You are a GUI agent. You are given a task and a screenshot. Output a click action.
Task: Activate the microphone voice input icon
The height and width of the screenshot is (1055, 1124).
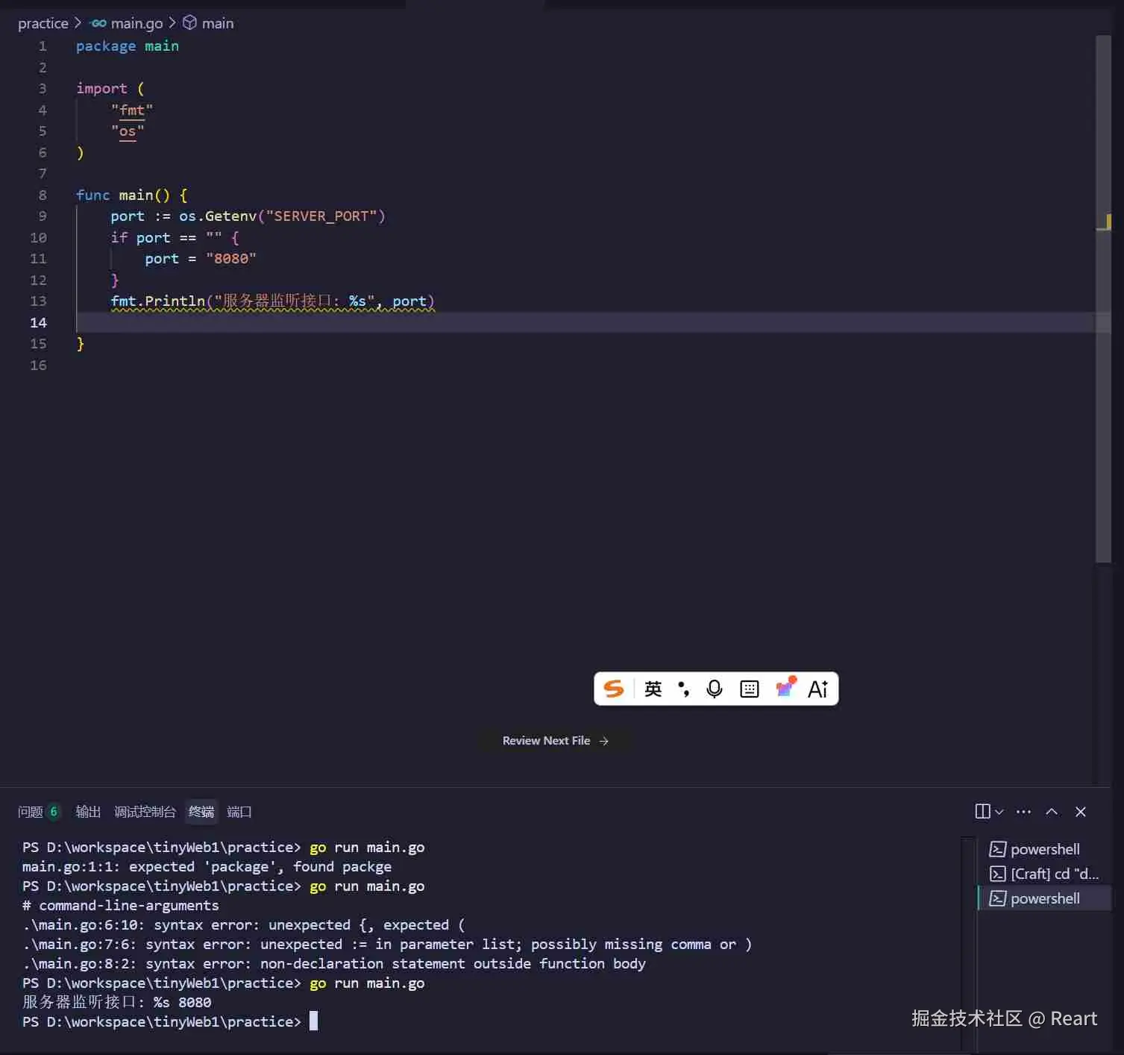714,689
